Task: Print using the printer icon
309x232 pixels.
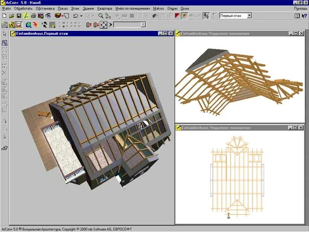Action: pos(33,15)
